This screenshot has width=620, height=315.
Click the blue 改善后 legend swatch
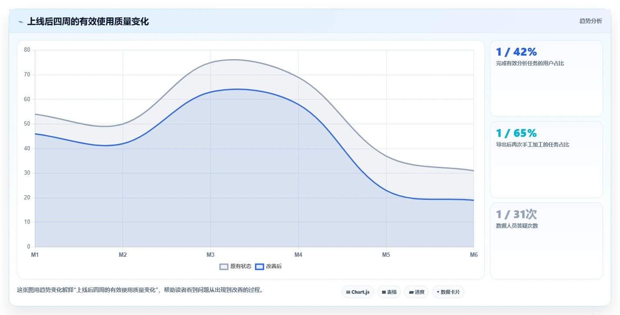point(259,266)
